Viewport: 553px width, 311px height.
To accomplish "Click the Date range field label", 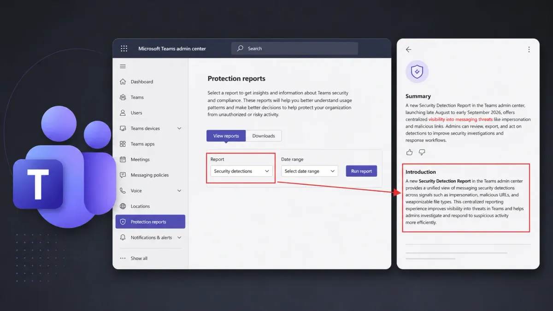I will pos(292,159).
